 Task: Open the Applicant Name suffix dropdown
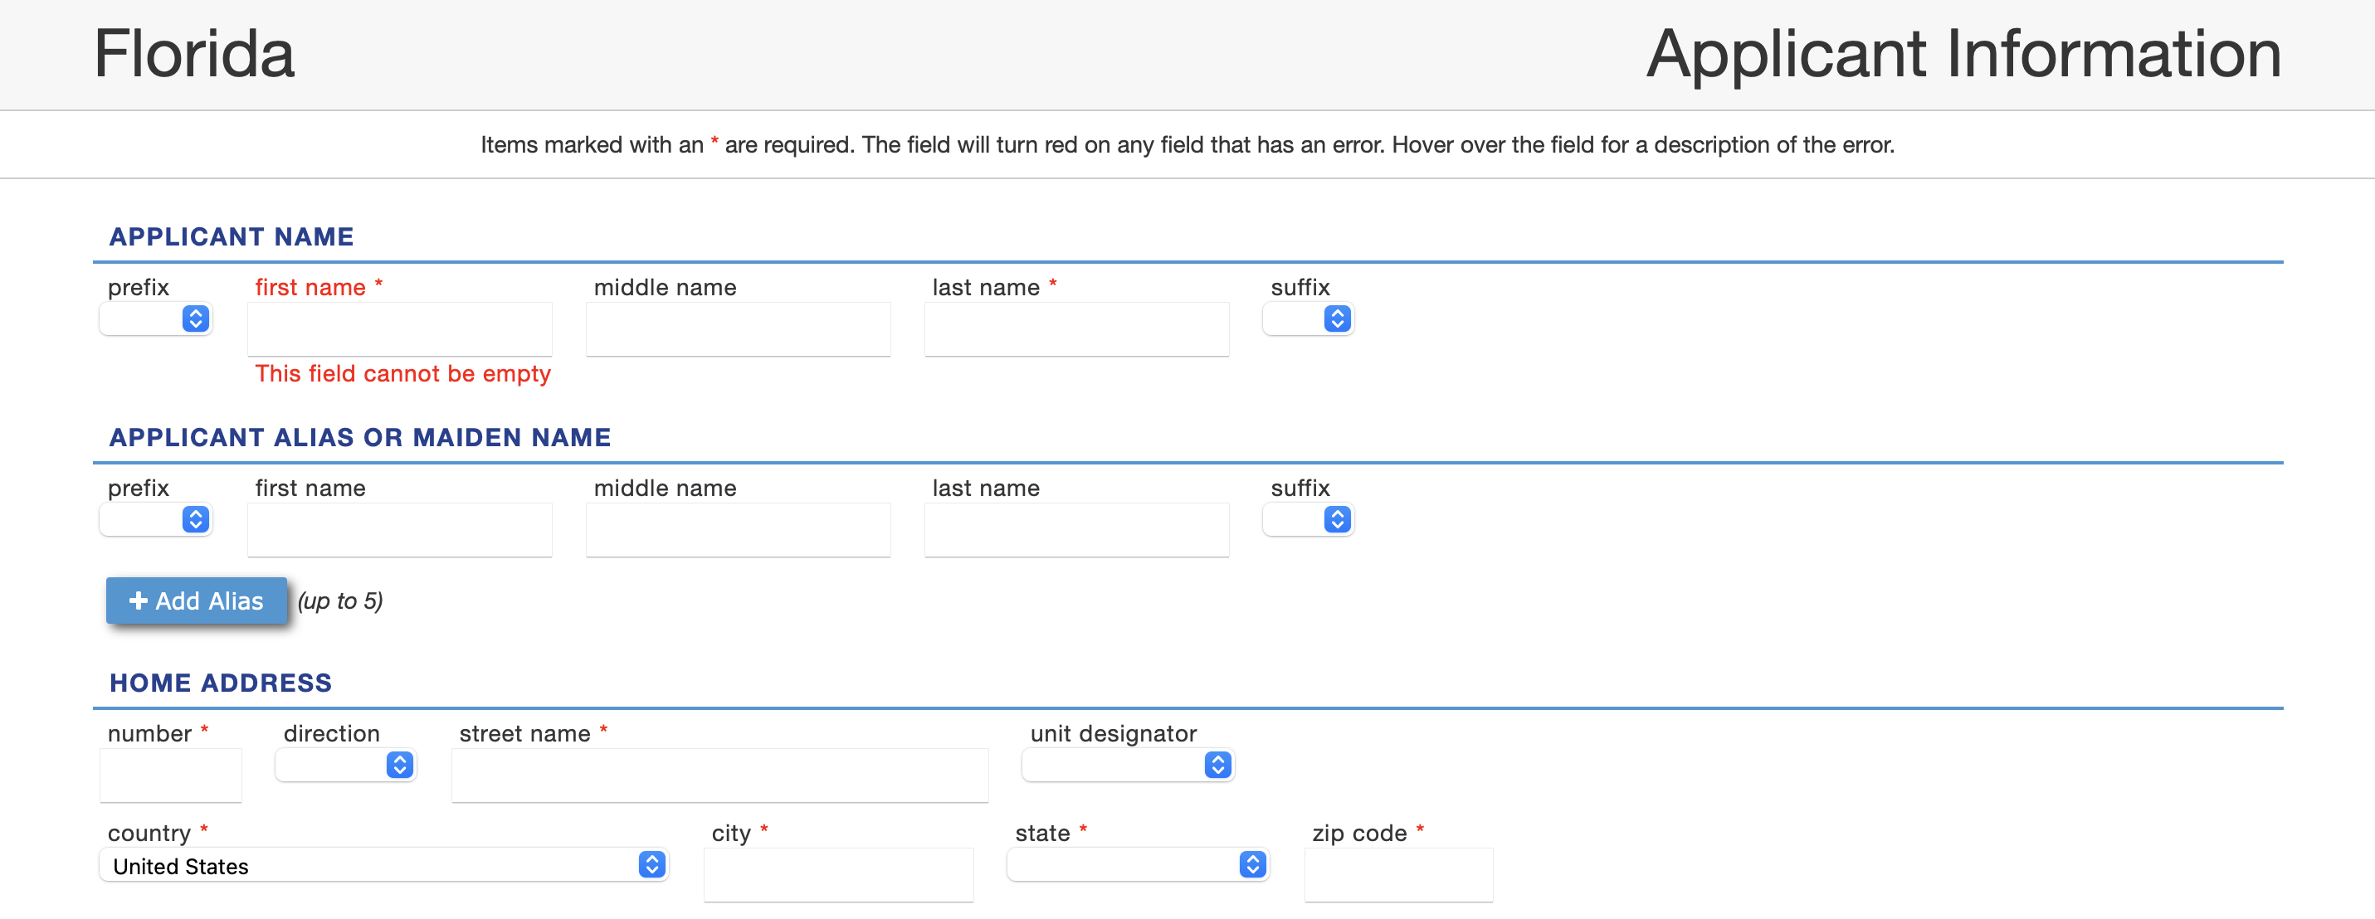coord(1309,319)
